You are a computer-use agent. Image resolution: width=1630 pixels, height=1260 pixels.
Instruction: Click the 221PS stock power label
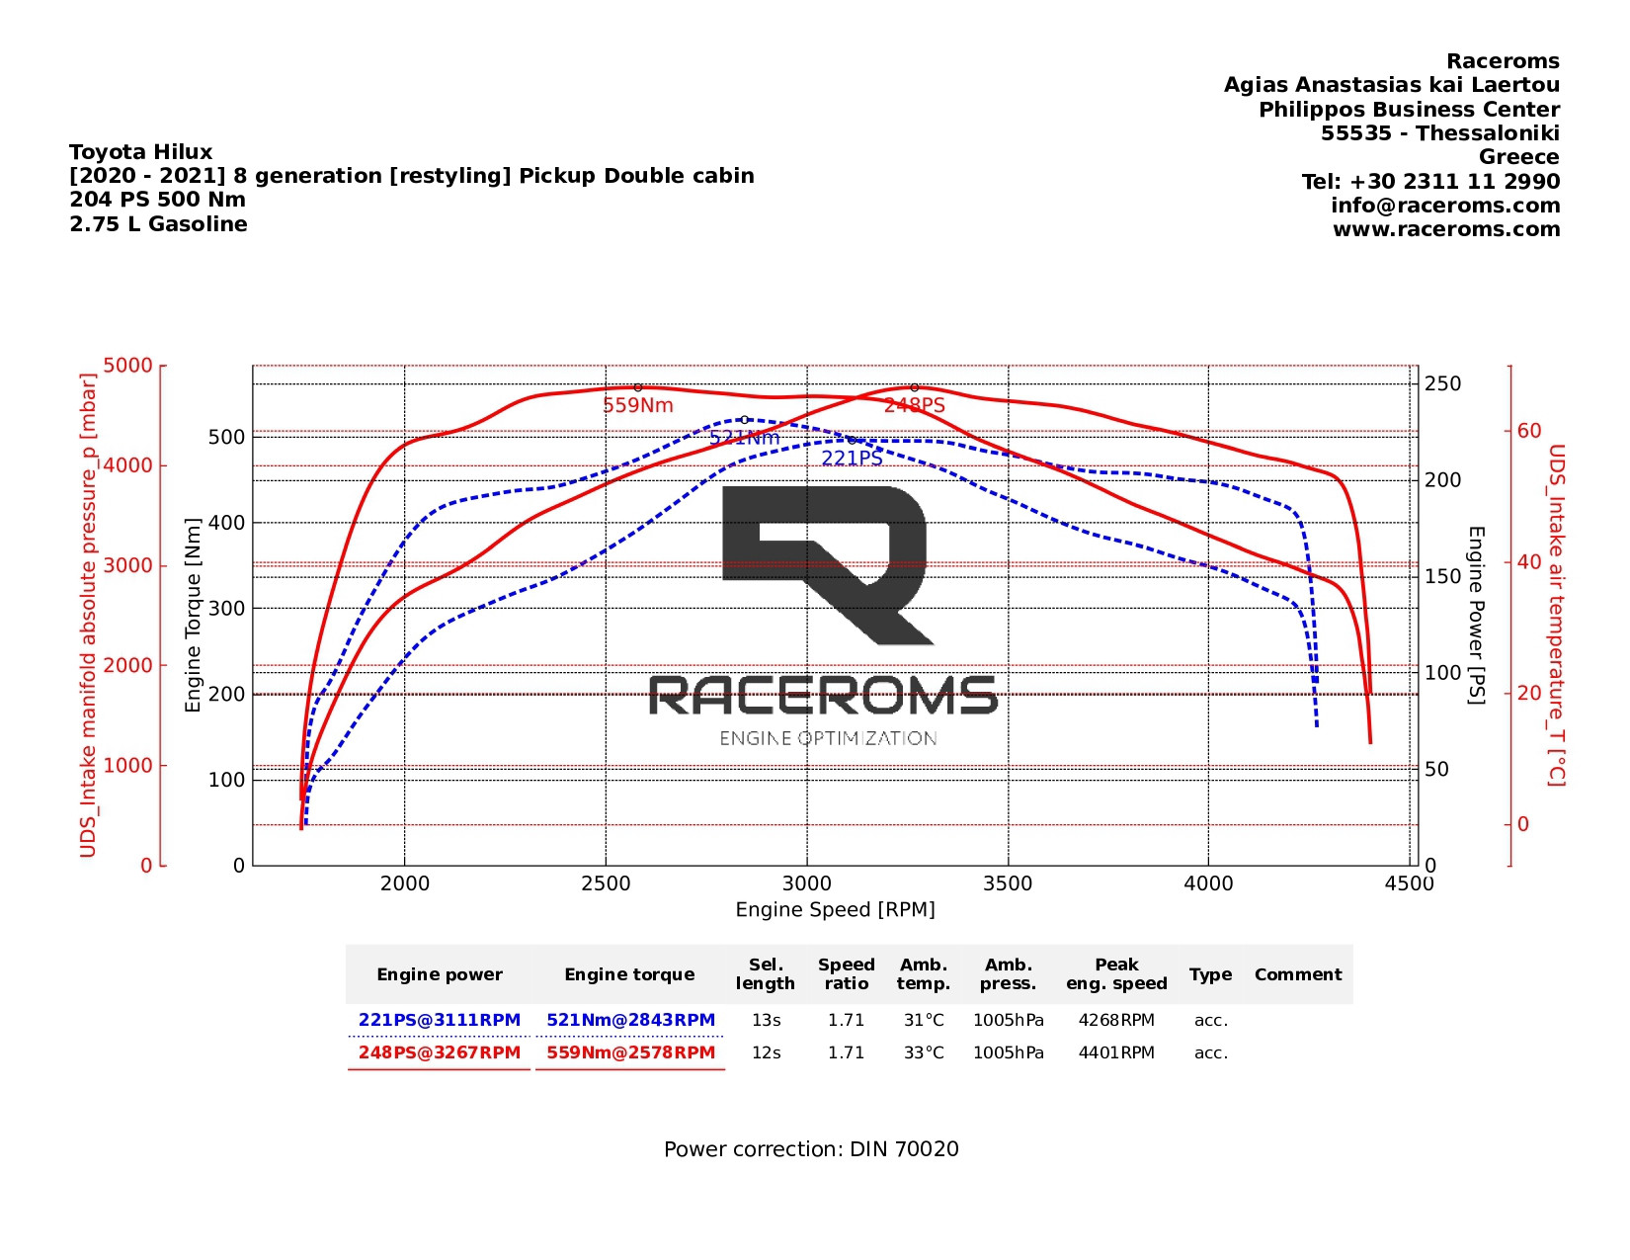click(x=853, y=459)
